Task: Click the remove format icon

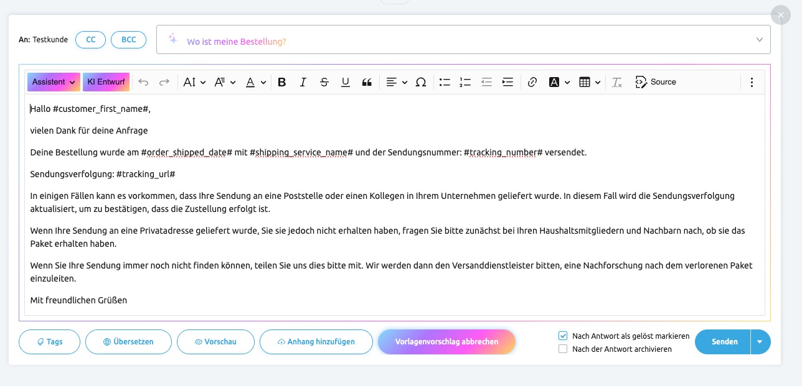Action: [616, 82]
